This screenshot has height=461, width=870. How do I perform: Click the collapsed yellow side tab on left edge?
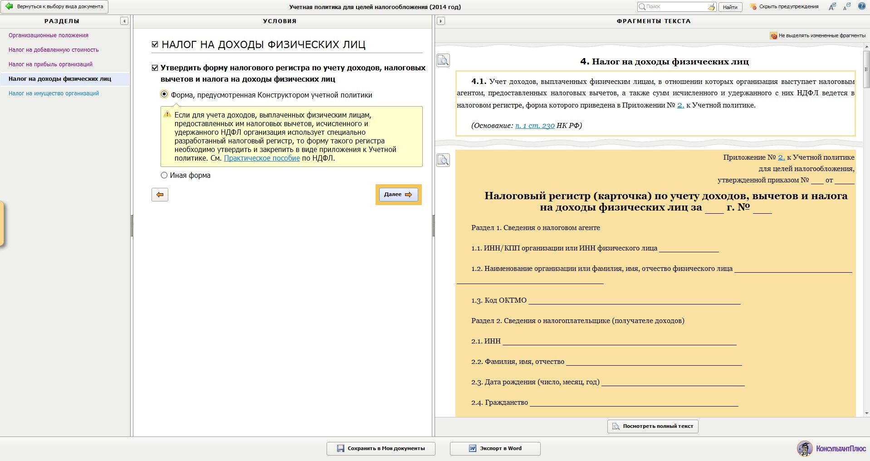pyautogui.click(x=2, y=224)
